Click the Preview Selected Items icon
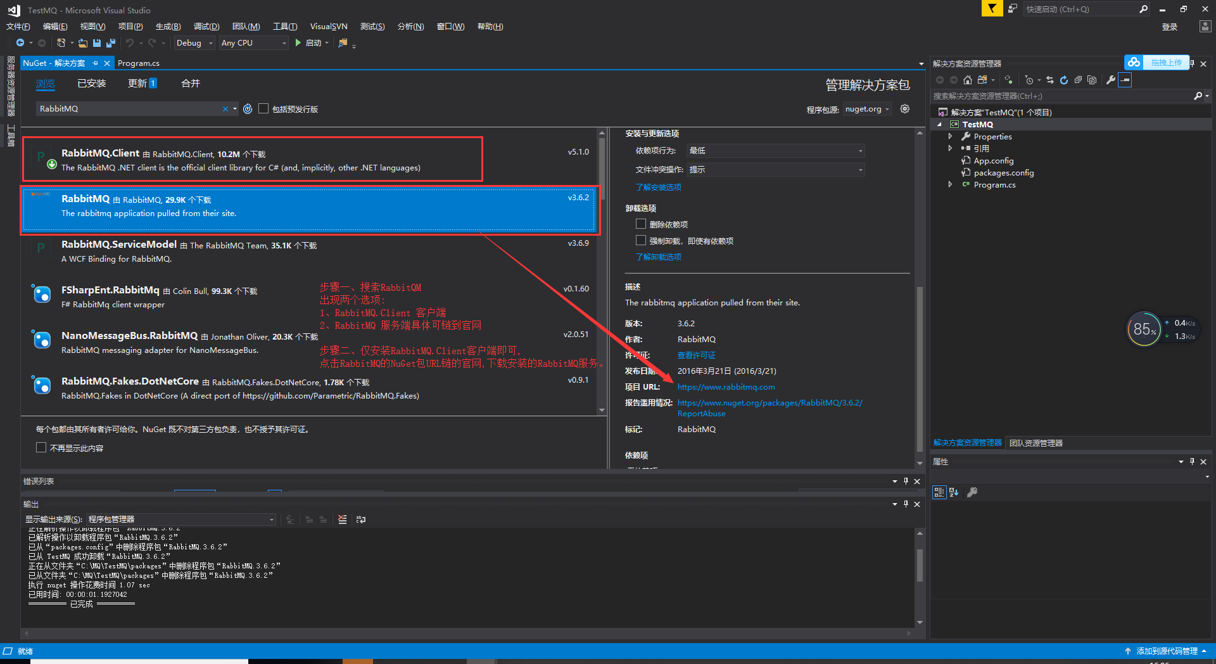1216x664 pixels. coord(1125,80)
